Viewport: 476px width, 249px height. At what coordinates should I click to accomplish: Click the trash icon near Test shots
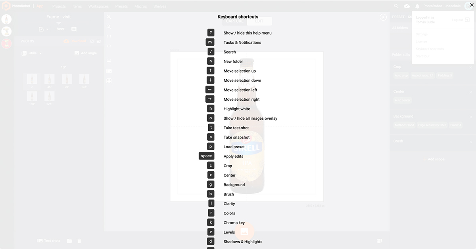(x=79, y=241)
